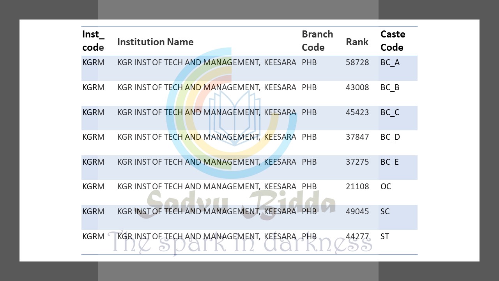Click PHB branch code in ST row
Screen dimensions: 499x281
tap(309, 237)
